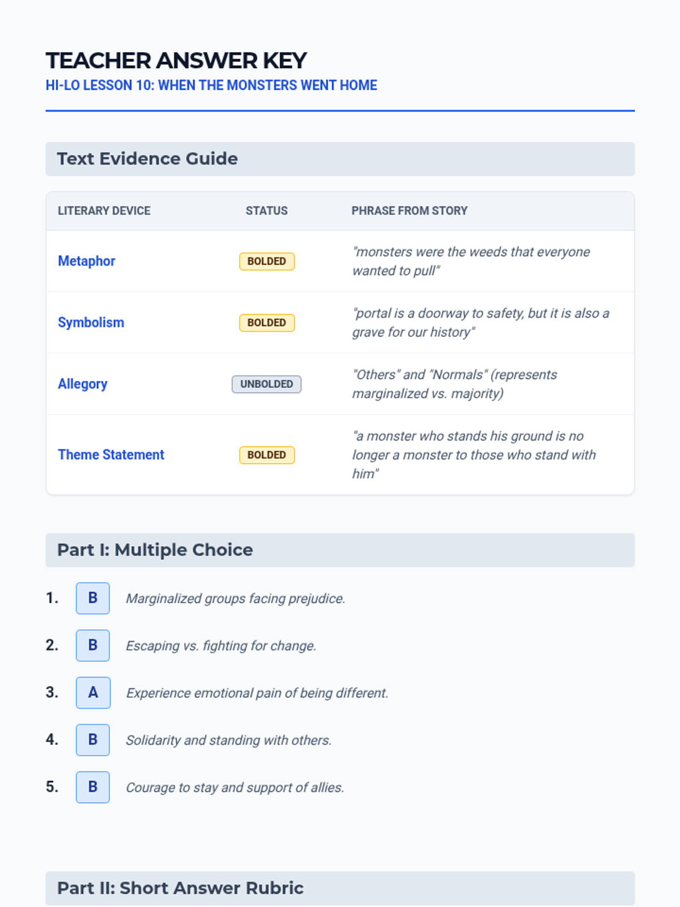Click the BOLDED badge beside Symbolism
680x907 pixels.
(267, 323)
